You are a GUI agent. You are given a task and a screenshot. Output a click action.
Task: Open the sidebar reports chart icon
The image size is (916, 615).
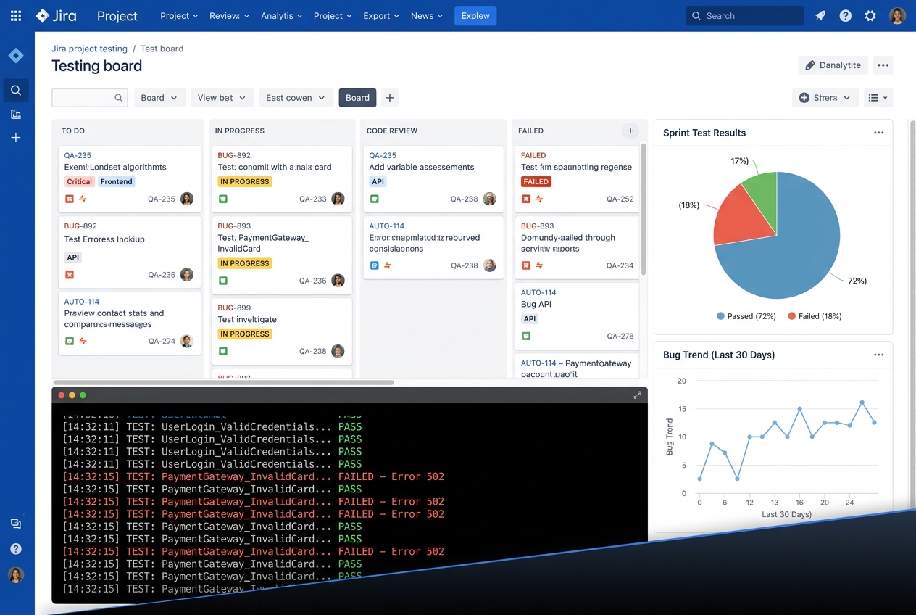coord(16,114)
